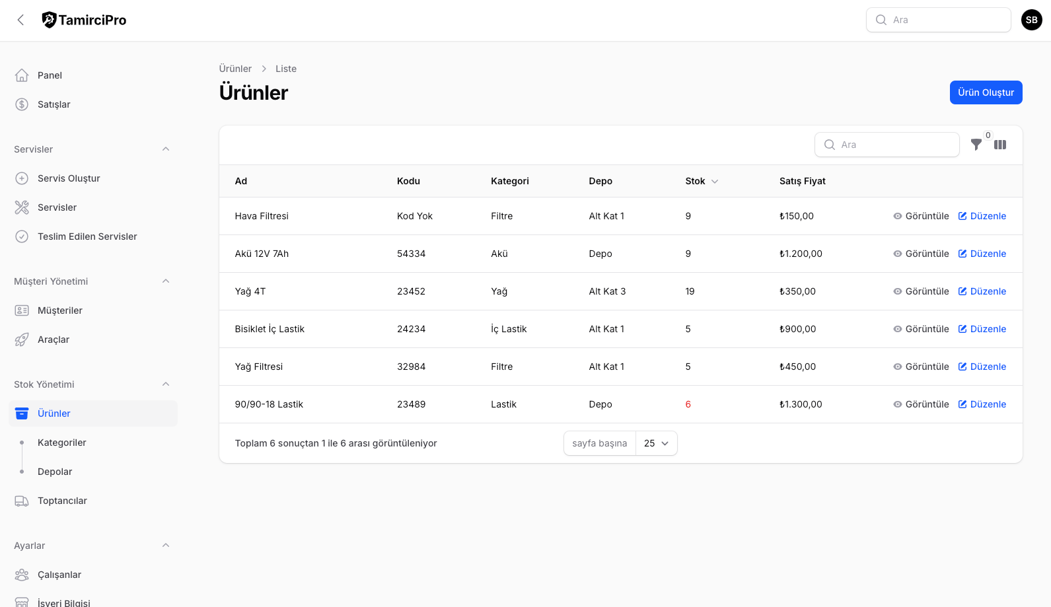Open Panel from the sidebar home icon
This screenshot has height=607, width=1051.
pos(22,75)
